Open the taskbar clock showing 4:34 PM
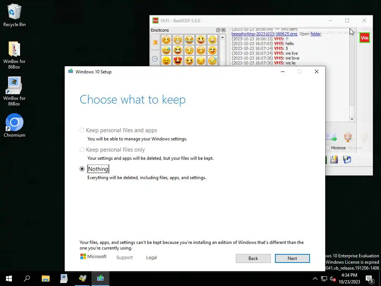Image resolution: width=381 pixels, height=286 pixels. [x=349, y=279]
